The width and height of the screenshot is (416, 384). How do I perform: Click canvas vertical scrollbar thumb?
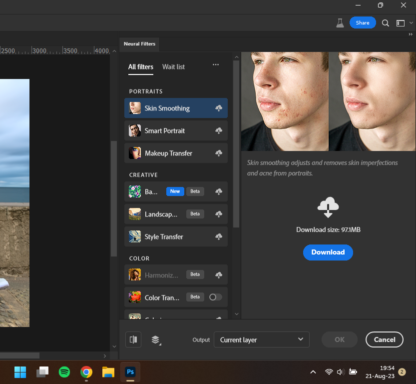(x=114, y=198)
